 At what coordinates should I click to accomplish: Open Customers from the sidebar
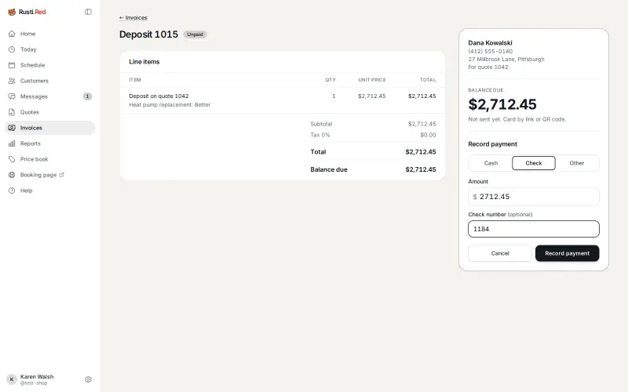50,81
